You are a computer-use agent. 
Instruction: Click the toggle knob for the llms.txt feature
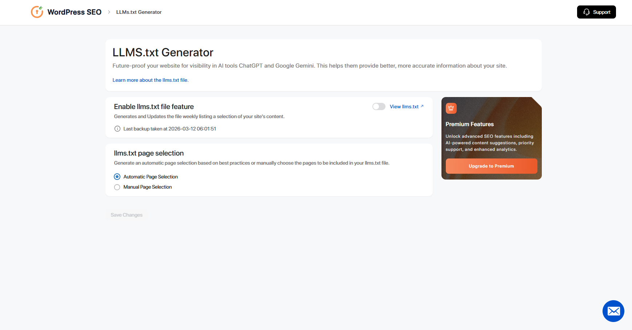click(x=376, y=106)
